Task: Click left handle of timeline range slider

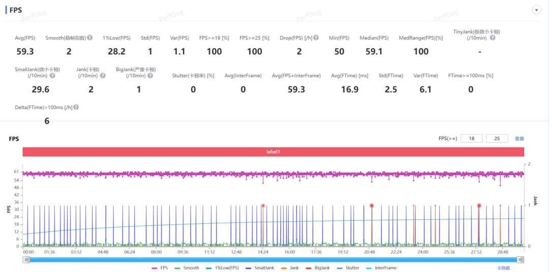Action: click(26, 259)
